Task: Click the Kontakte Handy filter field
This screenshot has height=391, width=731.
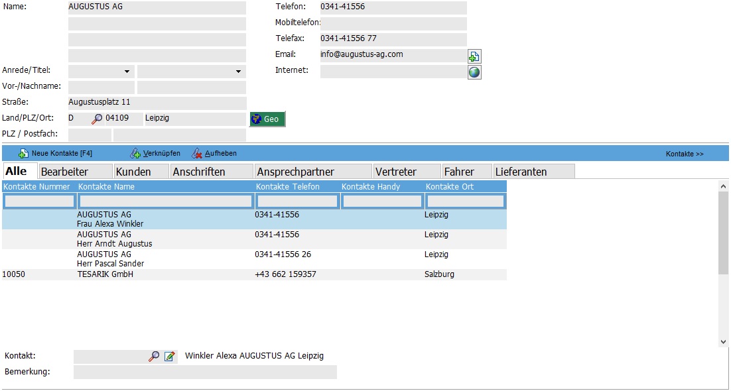Action: [x=383, y=201]
